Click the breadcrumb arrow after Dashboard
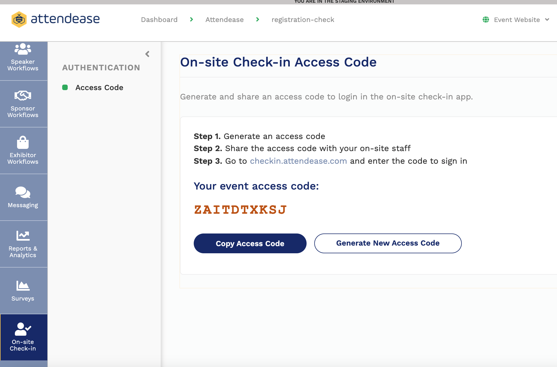This screenshot has height=367, width=557. 191,20
